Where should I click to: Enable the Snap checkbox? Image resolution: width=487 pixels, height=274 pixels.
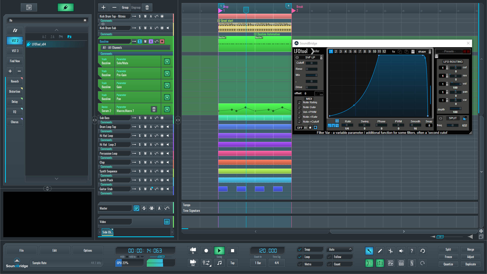click(300, 249)
